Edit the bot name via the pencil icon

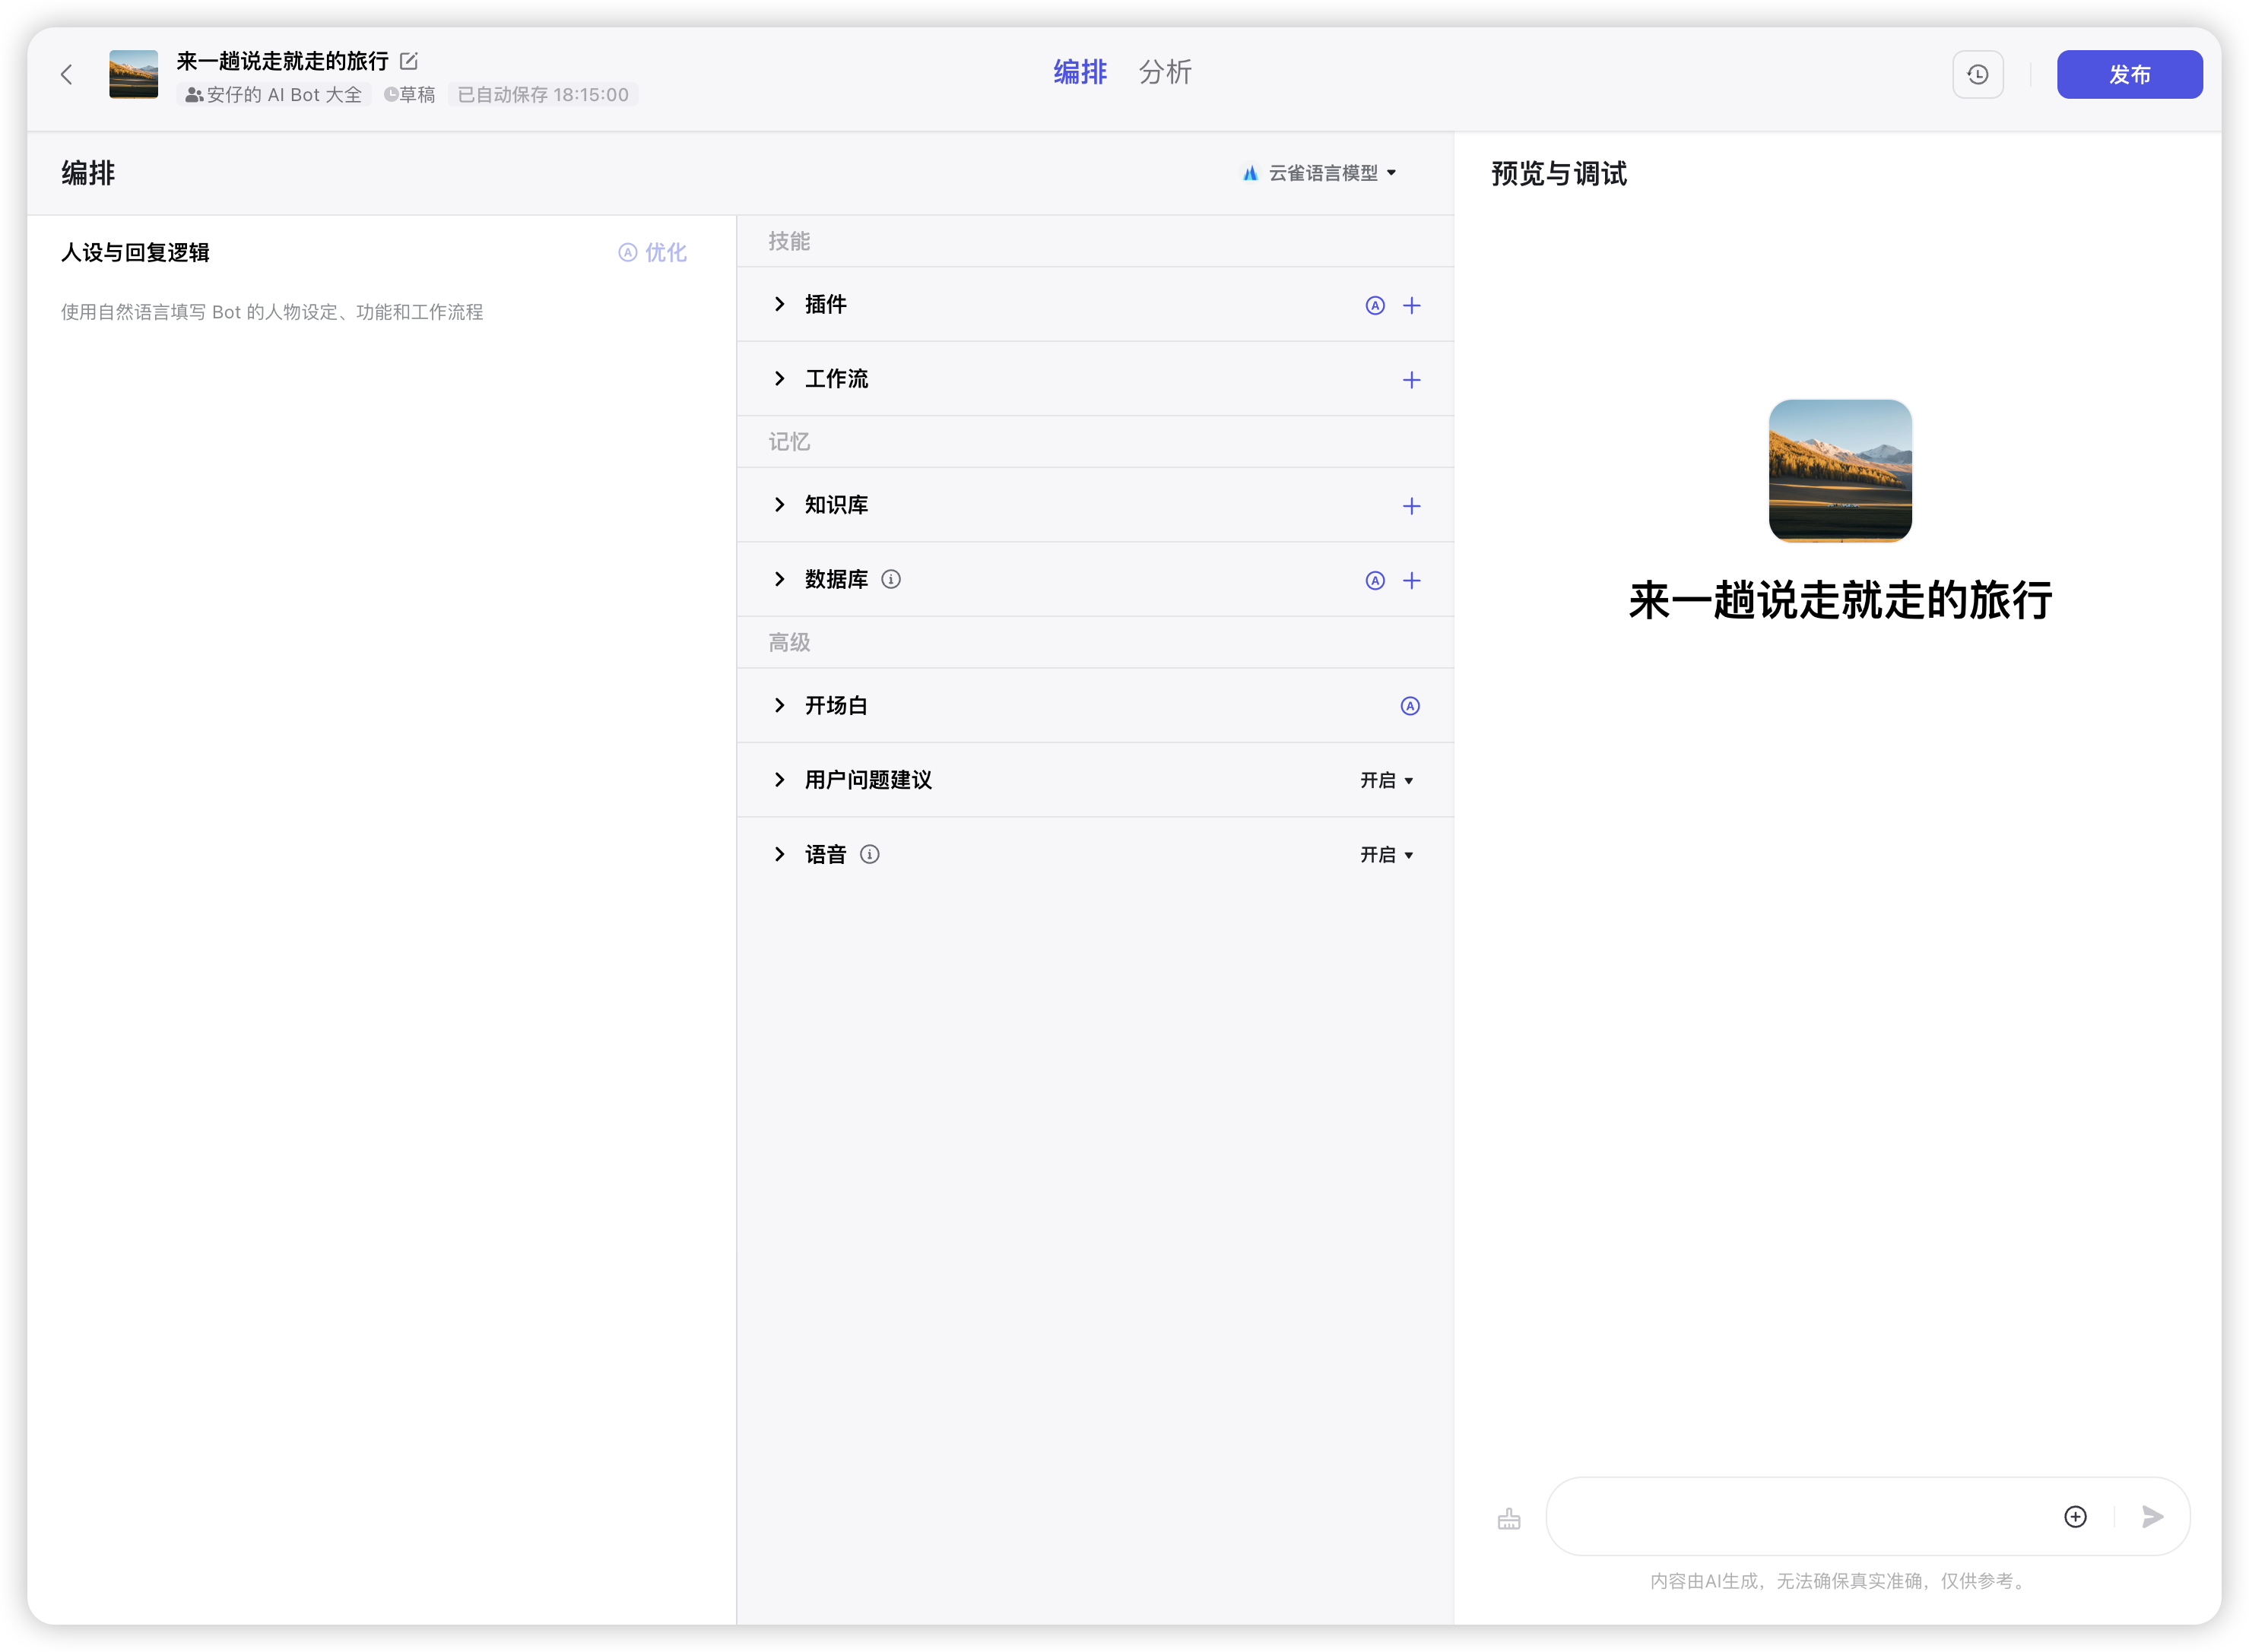pos(408,61)
